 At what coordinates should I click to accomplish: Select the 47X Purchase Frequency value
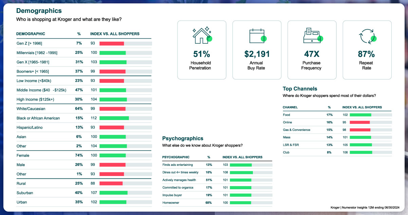[x=312, y=54]
